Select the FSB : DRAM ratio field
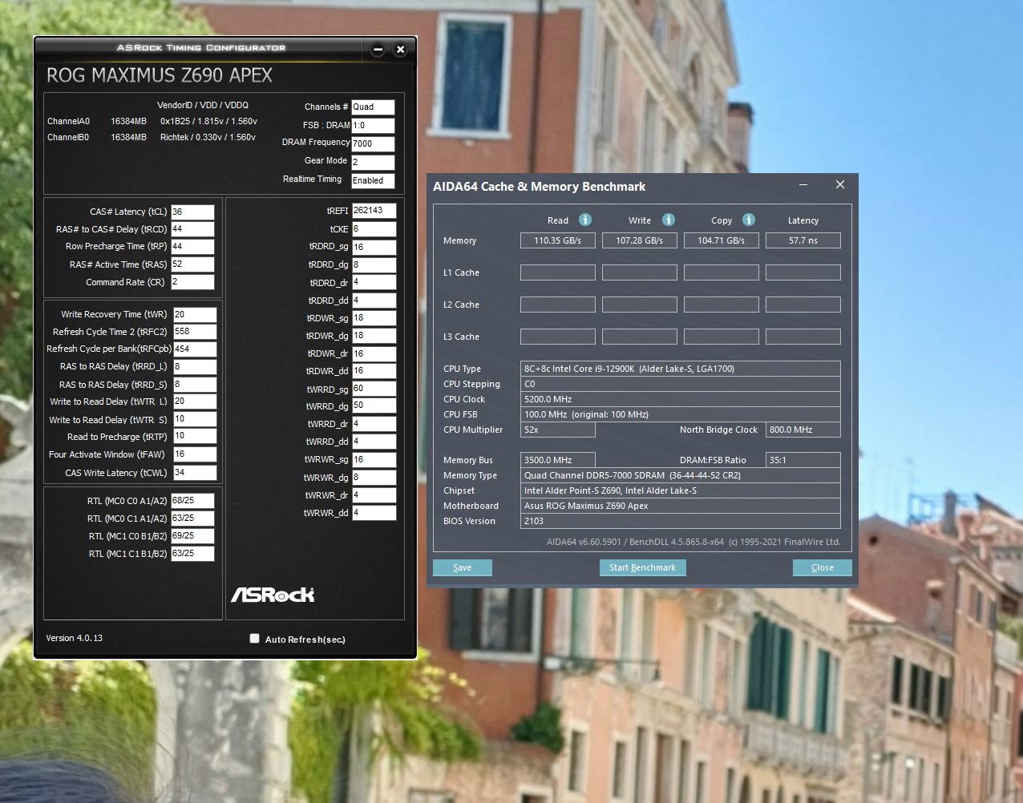Screen dimensions: 1023x803 [373, 126]
